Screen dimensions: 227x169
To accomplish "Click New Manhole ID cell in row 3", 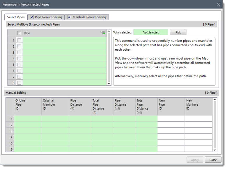I will click(198, 131).
